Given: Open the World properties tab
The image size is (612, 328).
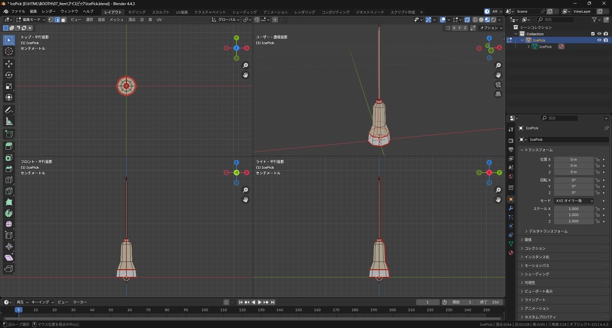Looking at the screenshot, I should 511,177.
